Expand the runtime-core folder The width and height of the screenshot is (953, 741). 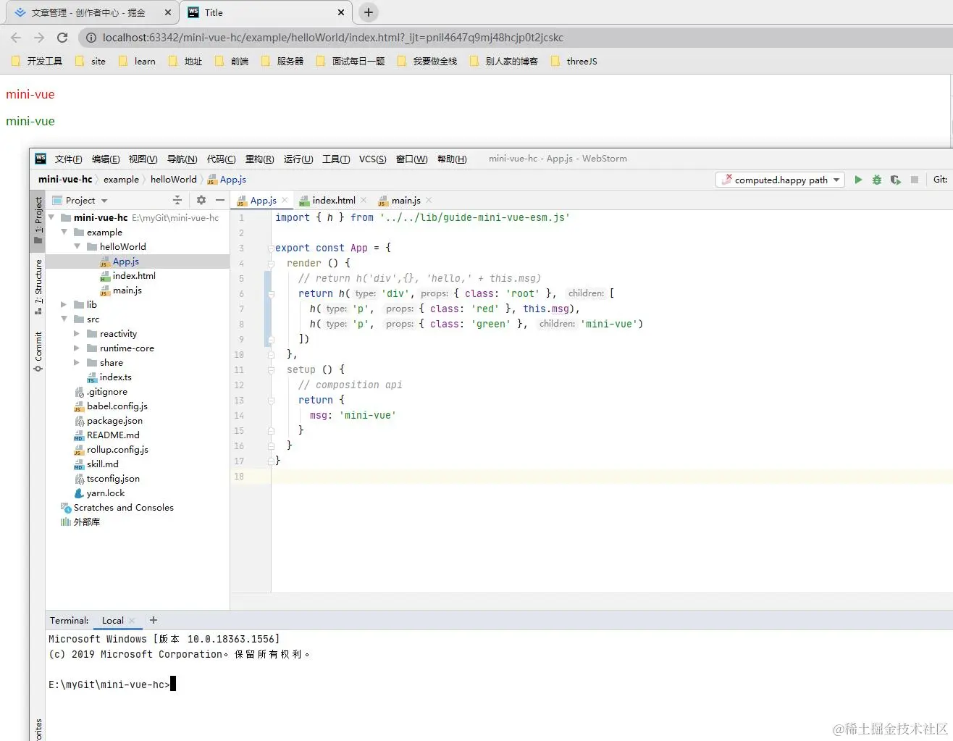[x=77, y=348]
